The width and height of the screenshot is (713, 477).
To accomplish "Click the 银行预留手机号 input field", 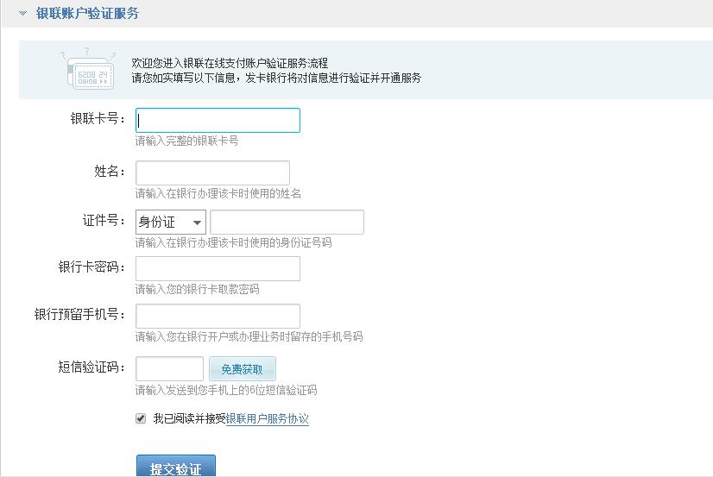I will pyautogui.click(x=218, y=317).
